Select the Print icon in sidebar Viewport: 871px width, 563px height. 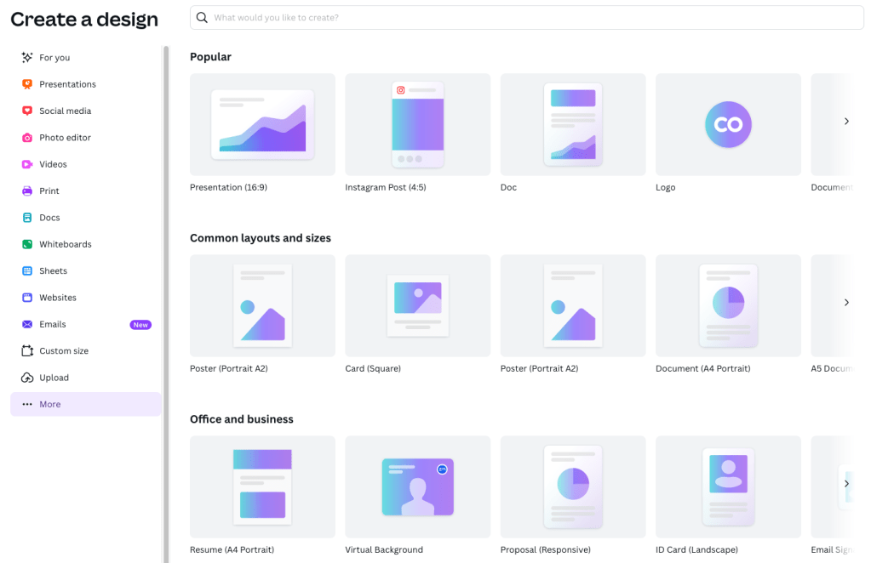[x=27, y=191]
